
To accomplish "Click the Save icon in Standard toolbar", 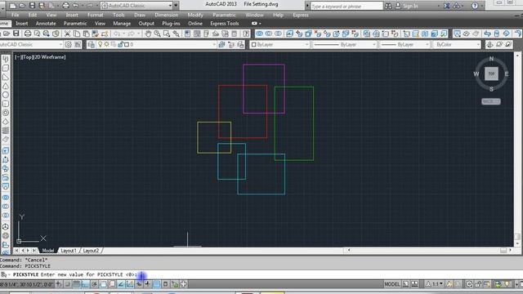I will [x=16, y=33].
